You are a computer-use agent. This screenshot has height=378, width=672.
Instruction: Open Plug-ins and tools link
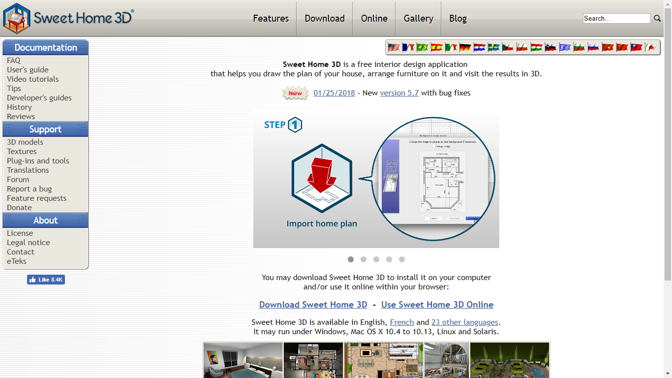click(38, 161)
